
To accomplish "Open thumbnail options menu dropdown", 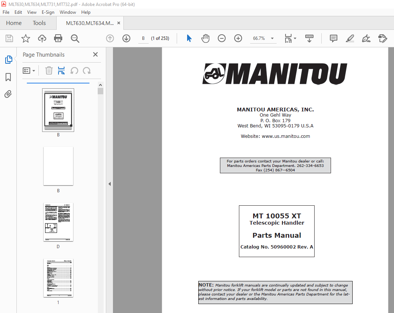I will click(29, 71).
